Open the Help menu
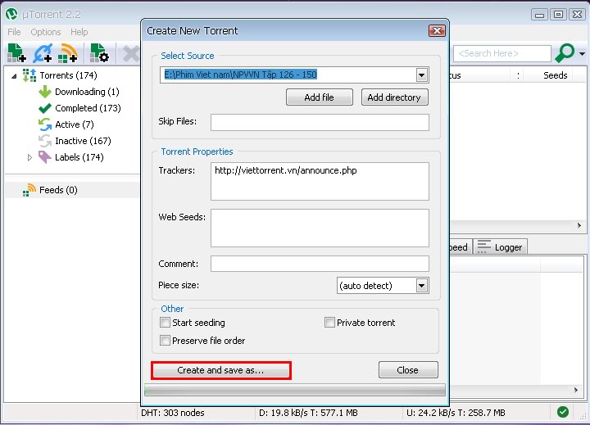Image resolution: width=590 pixels, height=425 pixels. tap(79, 32)
